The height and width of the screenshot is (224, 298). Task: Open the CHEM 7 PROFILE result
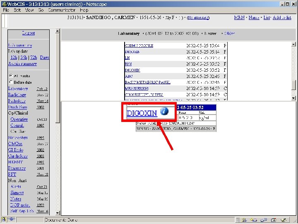139,46
